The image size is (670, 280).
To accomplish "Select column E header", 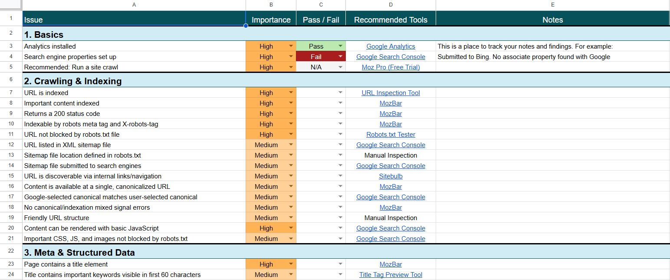I will click(x=552, y=5).
